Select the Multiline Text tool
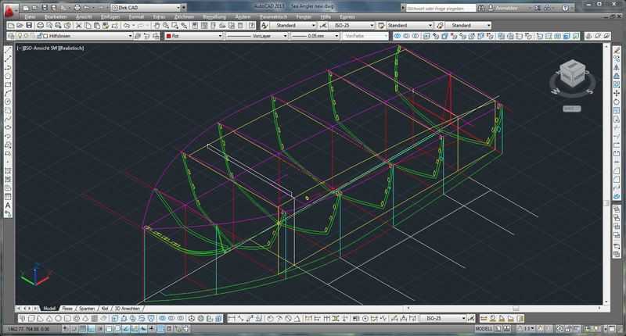The height and width of the screenshot is (336, 626). point(8,206)
